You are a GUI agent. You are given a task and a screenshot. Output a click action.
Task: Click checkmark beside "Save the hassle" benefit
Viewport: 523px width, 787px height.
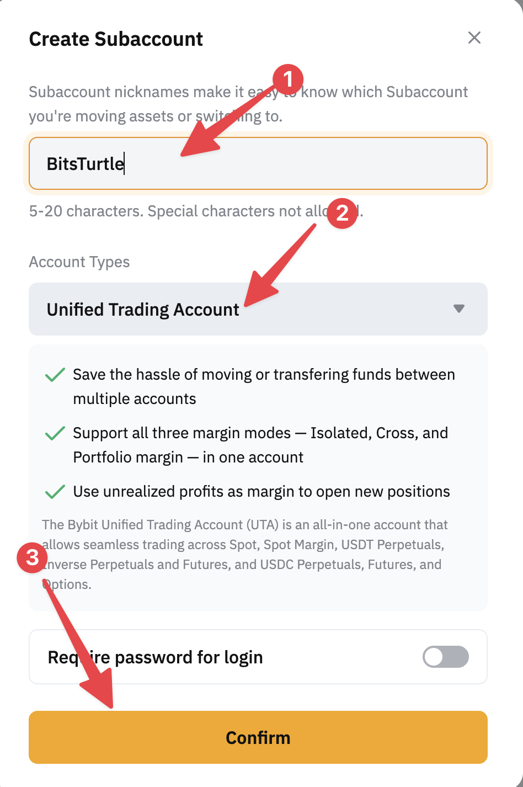pos(55,375)
